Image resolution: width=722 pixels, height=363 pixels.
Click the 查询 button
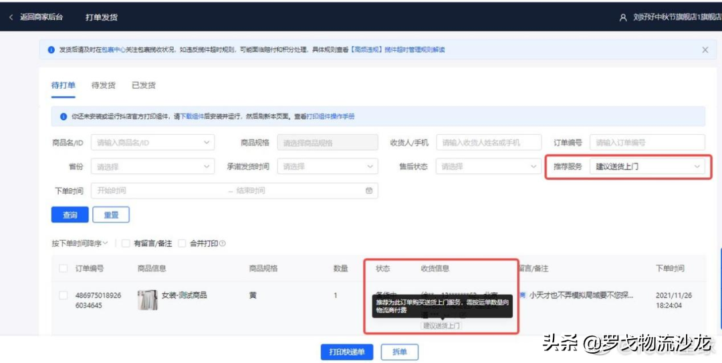pyautogui.click(x=70, y=215)
